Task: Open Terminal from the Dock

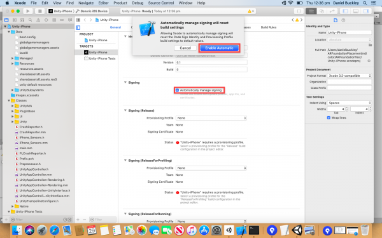Action: coord(253,230)
